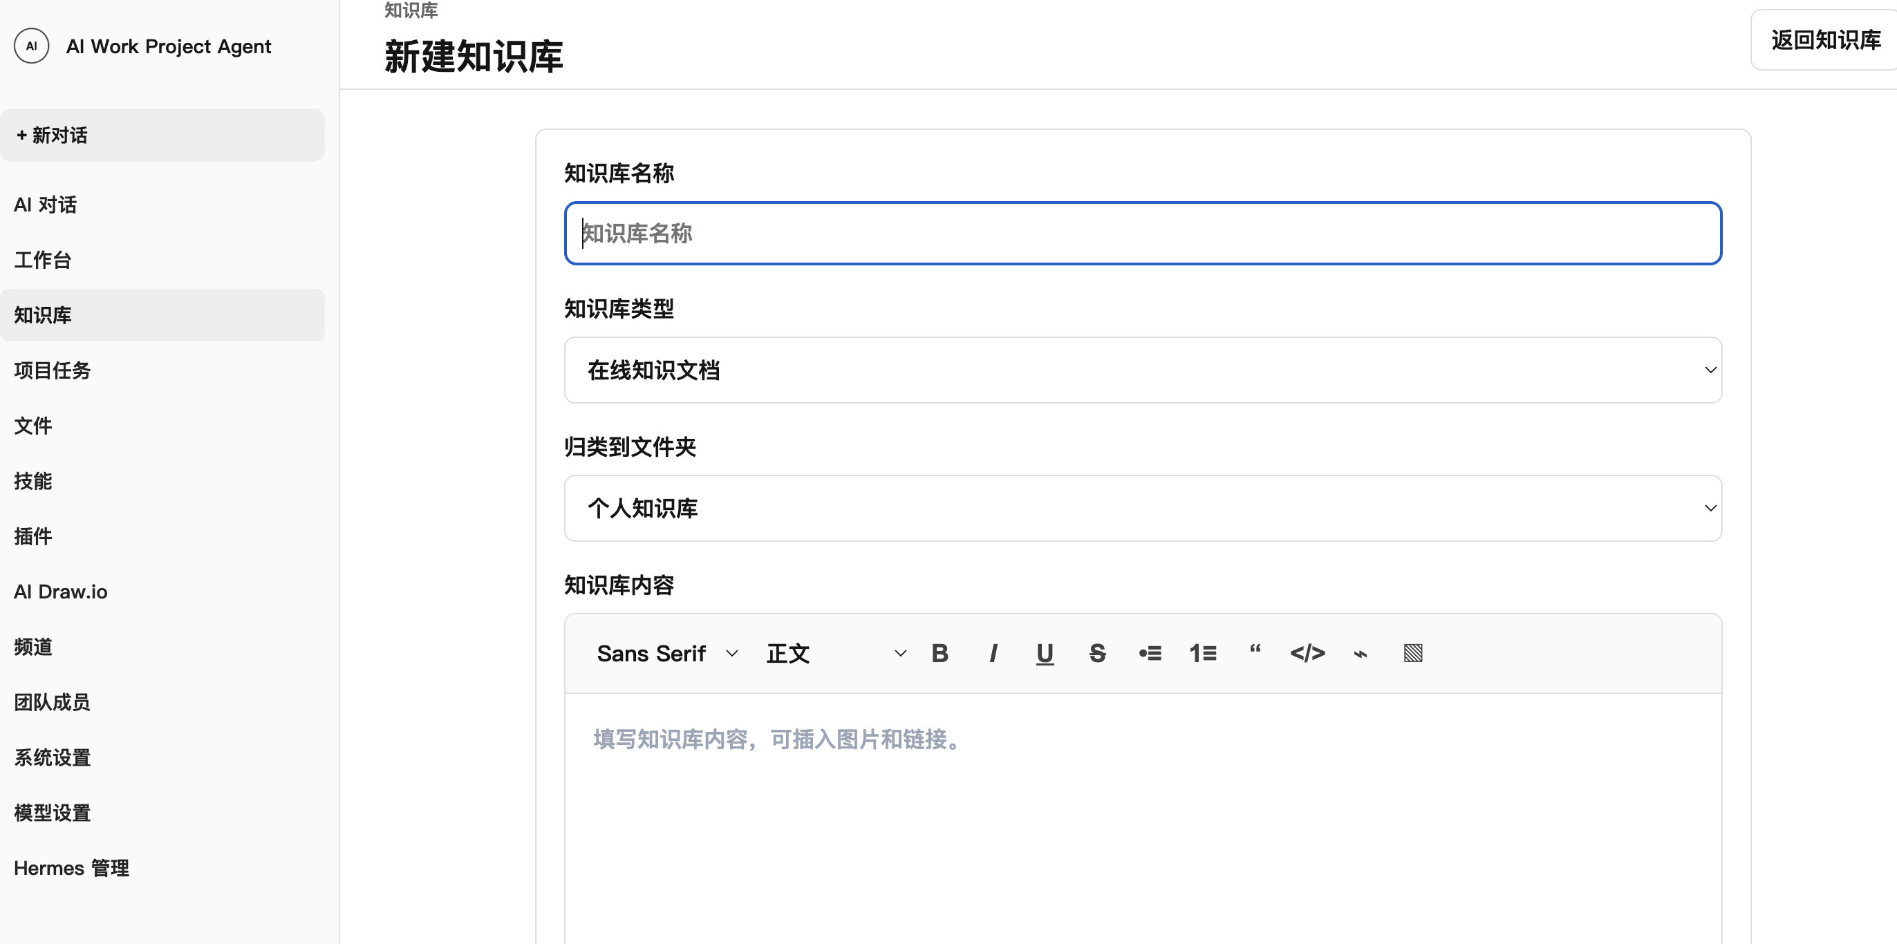Open 插件 in sidebar
1897x944 pixels.
coord(162,536)
